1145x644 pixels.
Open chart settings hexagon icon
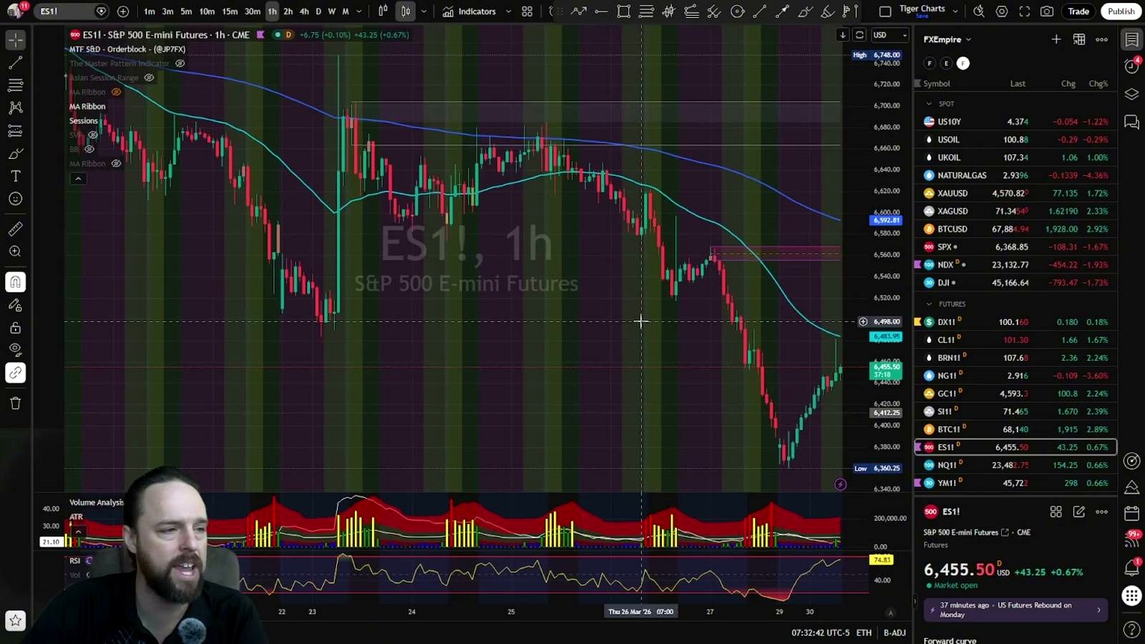pyautogui.click(x=1002, y=11)
